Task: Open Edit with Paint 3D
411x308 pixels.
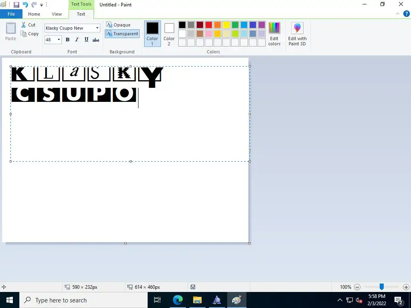Action: 297,34
